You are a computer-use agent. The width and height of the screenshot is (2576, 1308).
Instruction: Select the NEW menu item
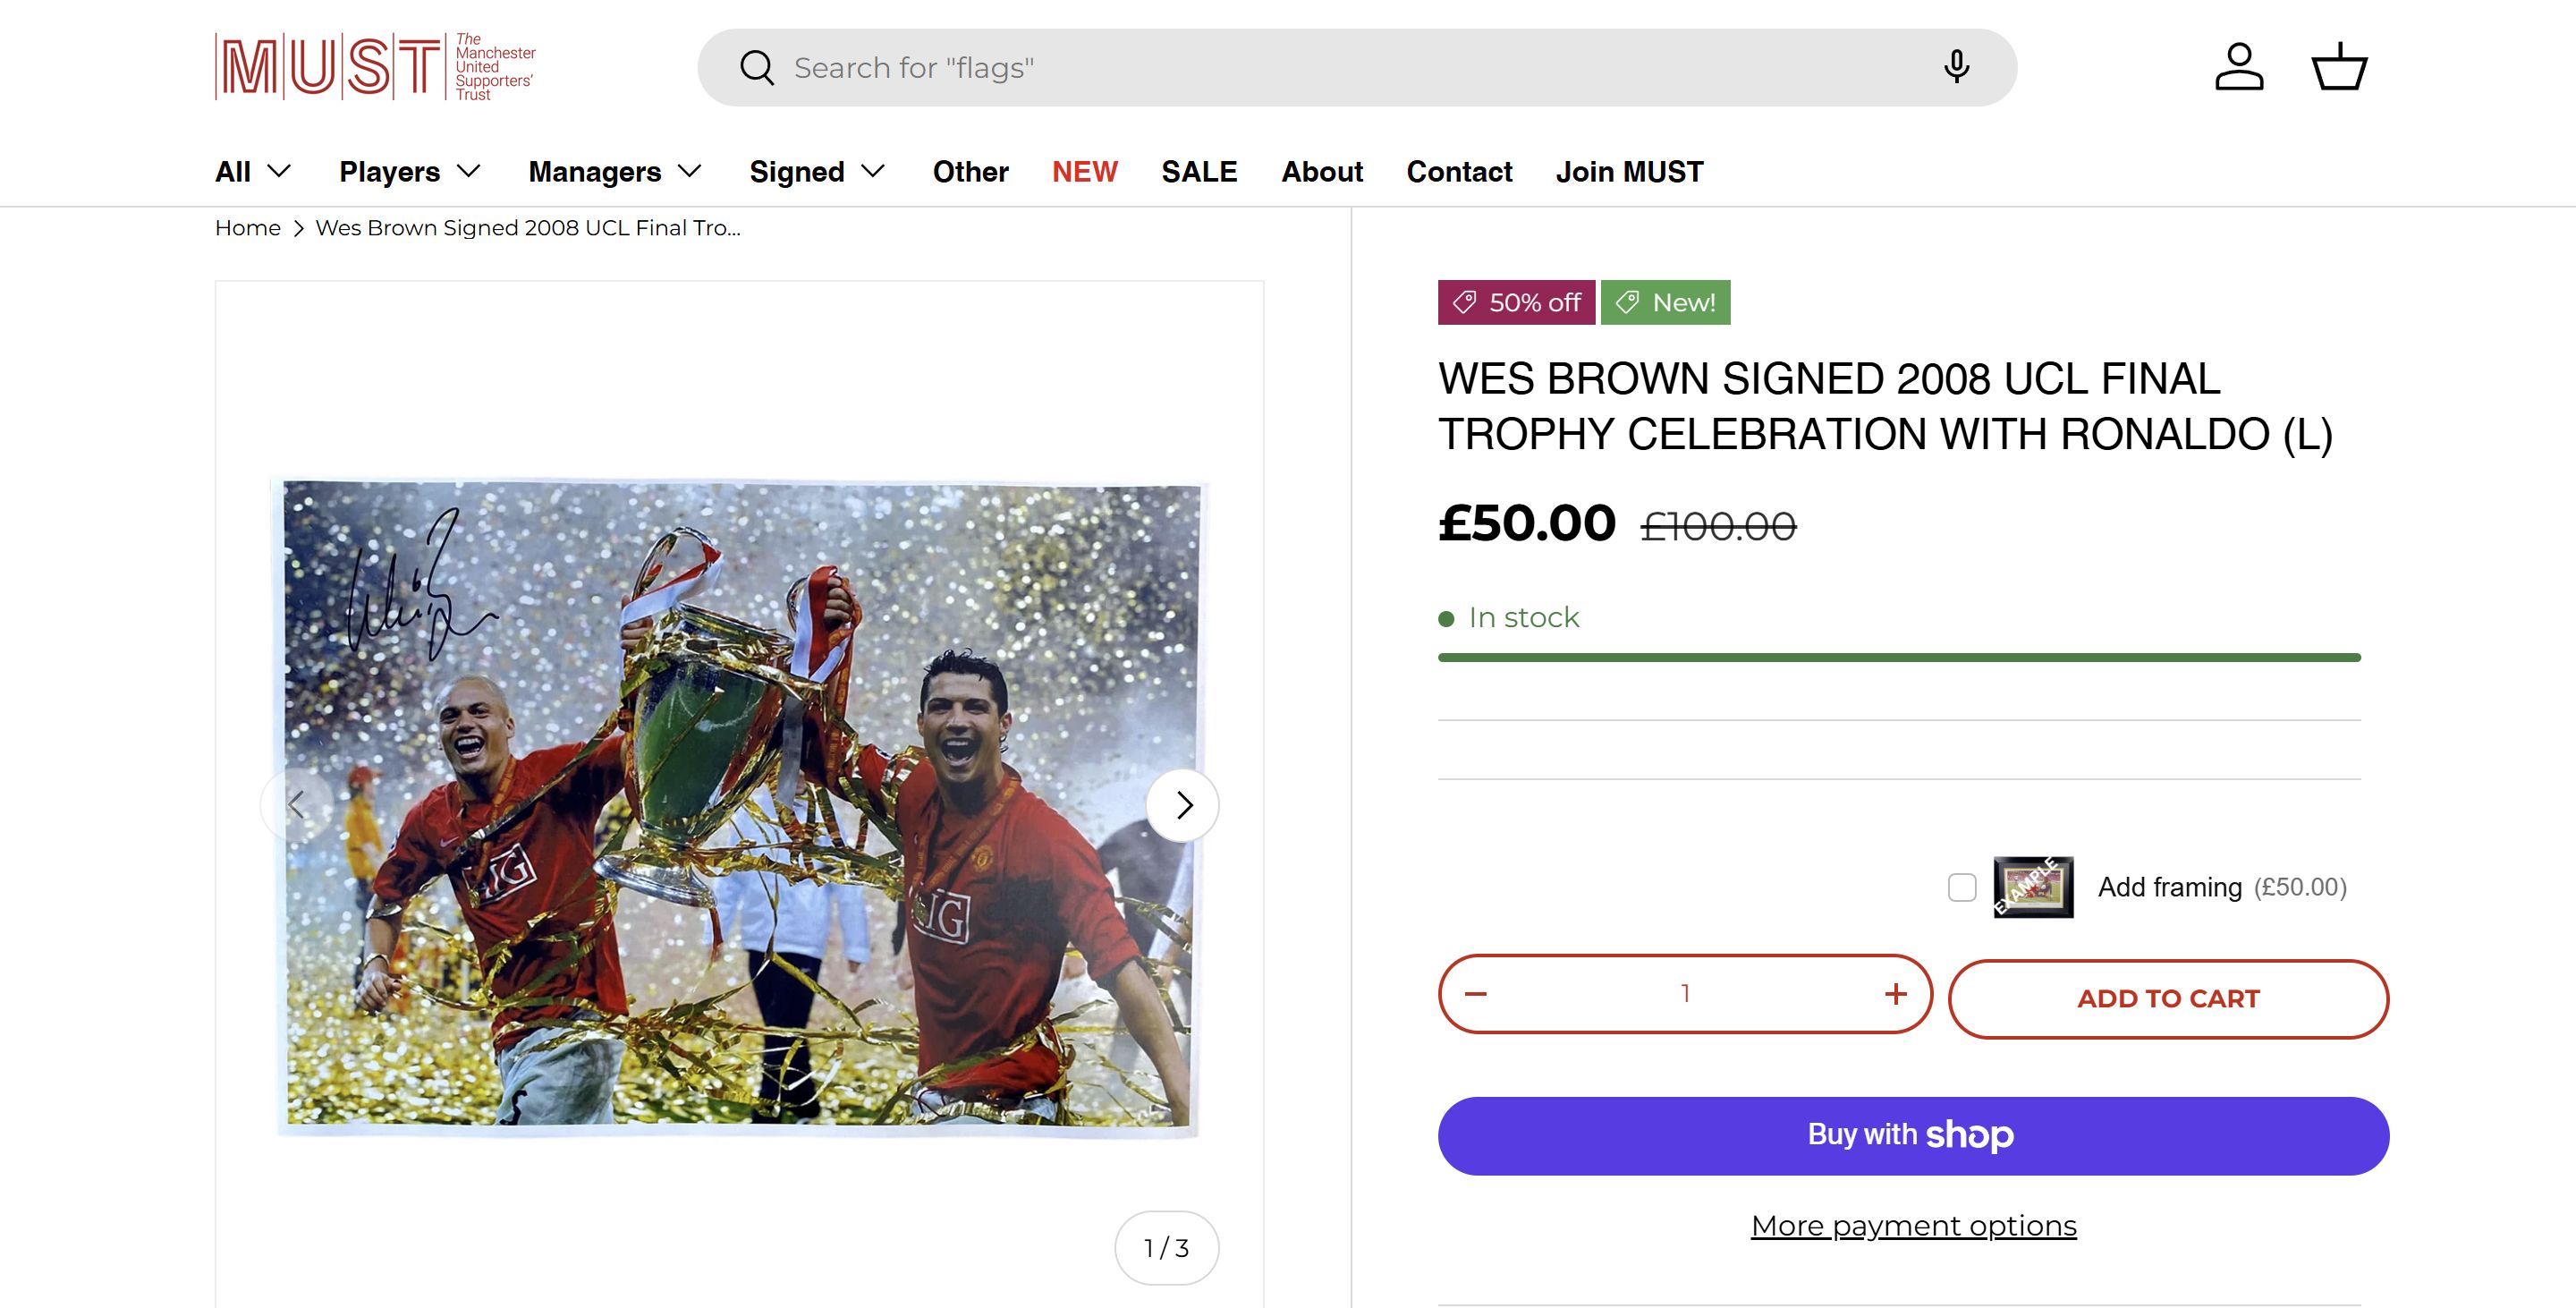[1084, 172]
